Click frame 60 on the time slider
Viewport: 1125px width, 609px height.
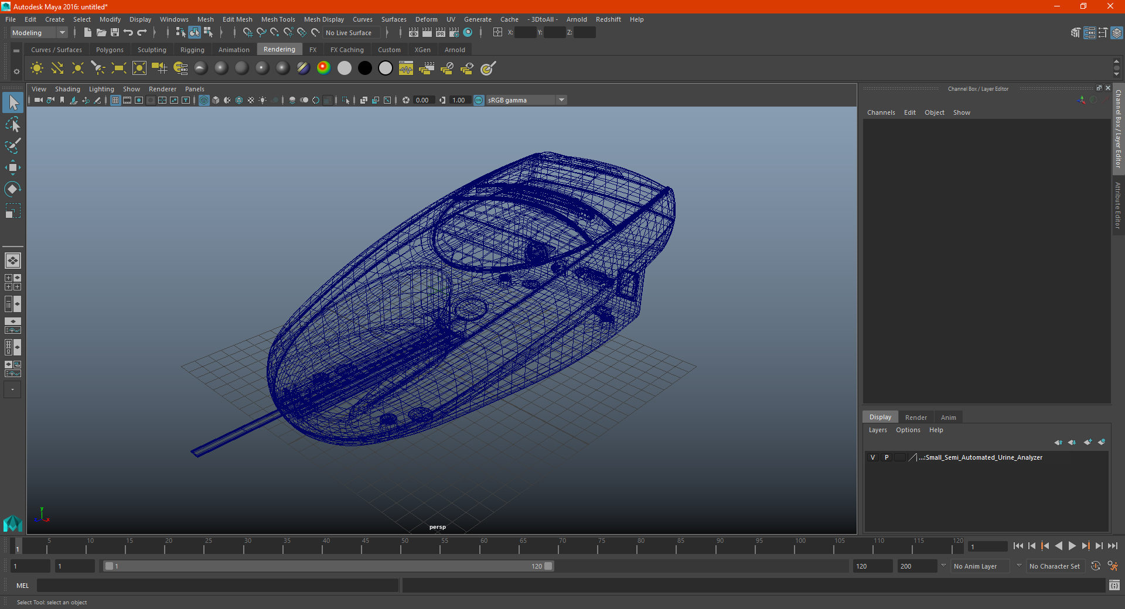coord(480,546)
